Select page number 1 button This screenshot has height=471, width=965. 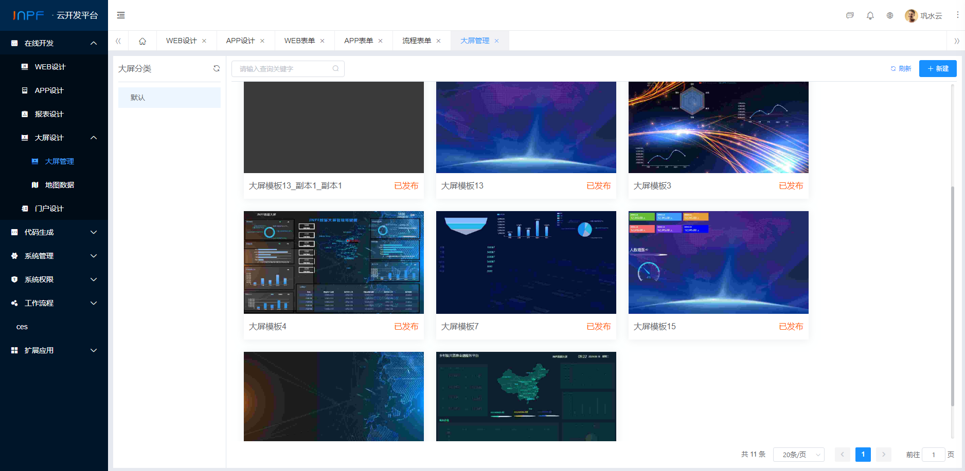coord(863,455)
